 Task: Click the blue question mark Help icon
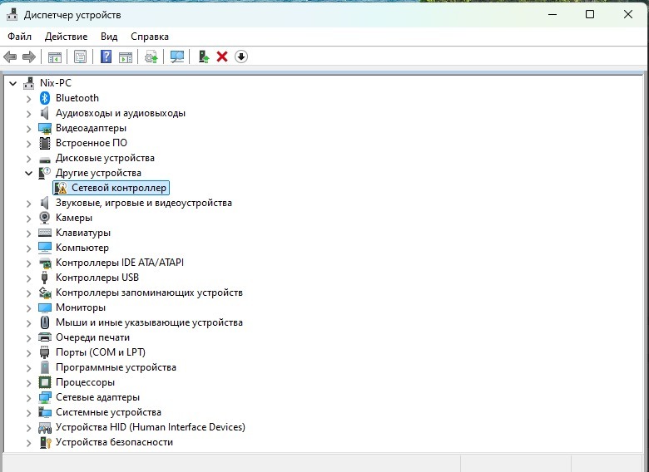click(x=106, y=57)
